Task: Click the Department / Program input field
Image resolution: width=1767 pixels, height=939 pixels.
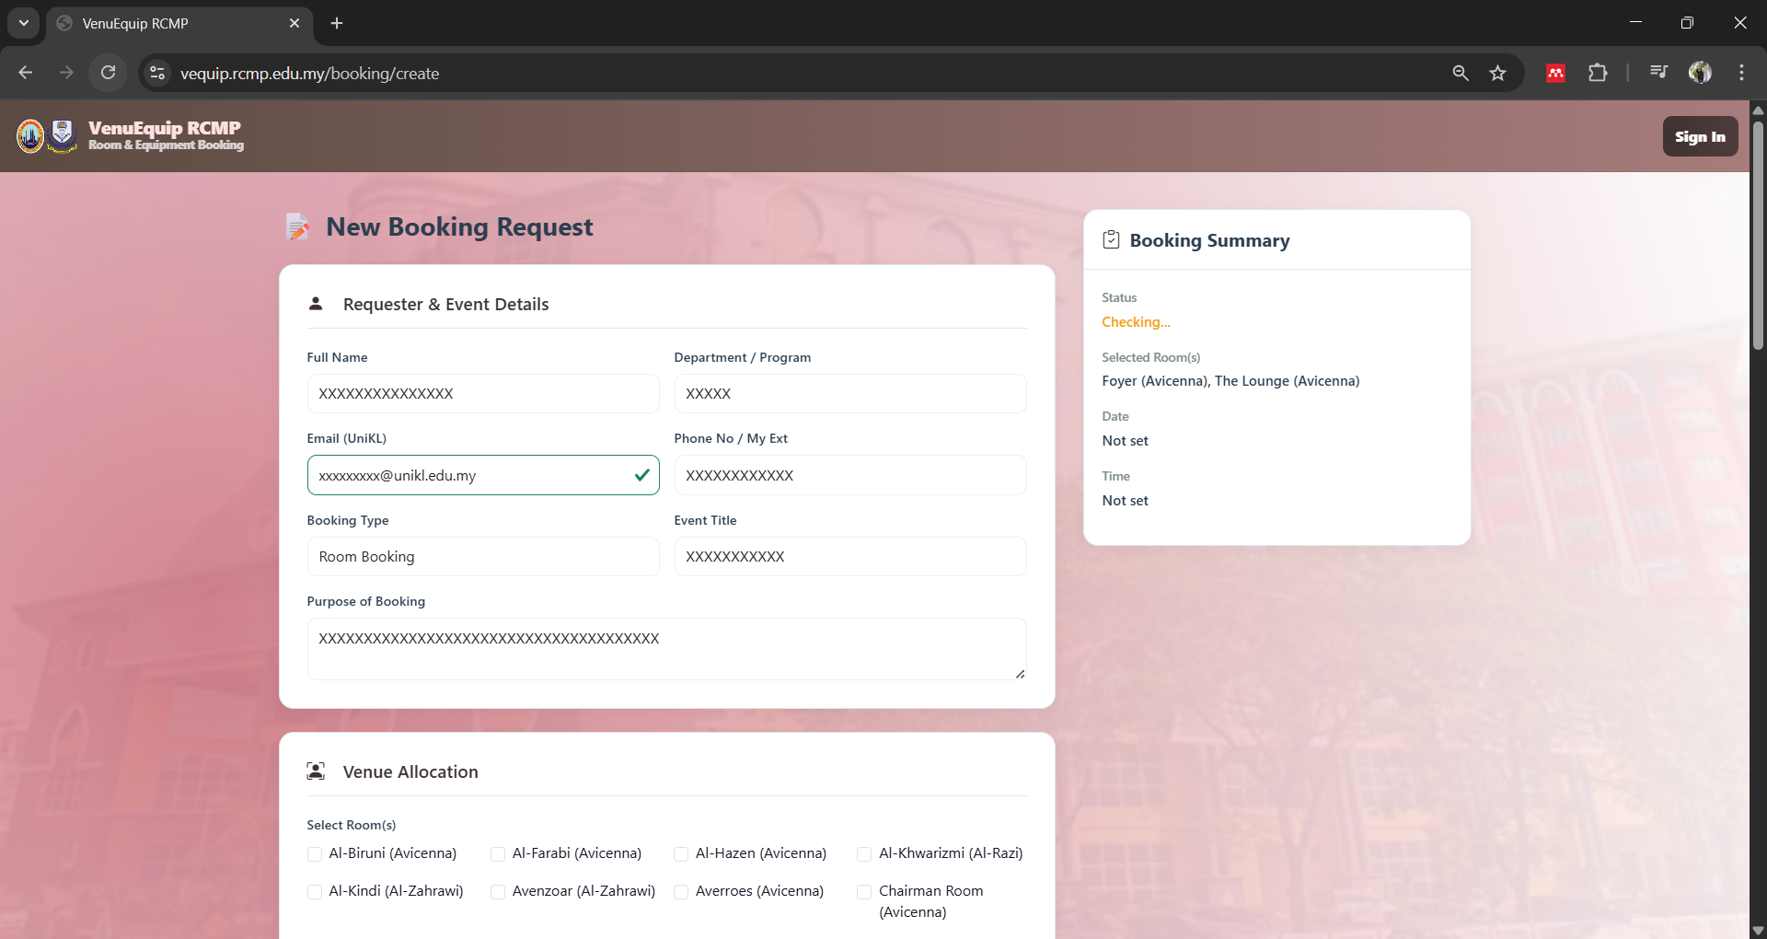Action: click(850, 393)
